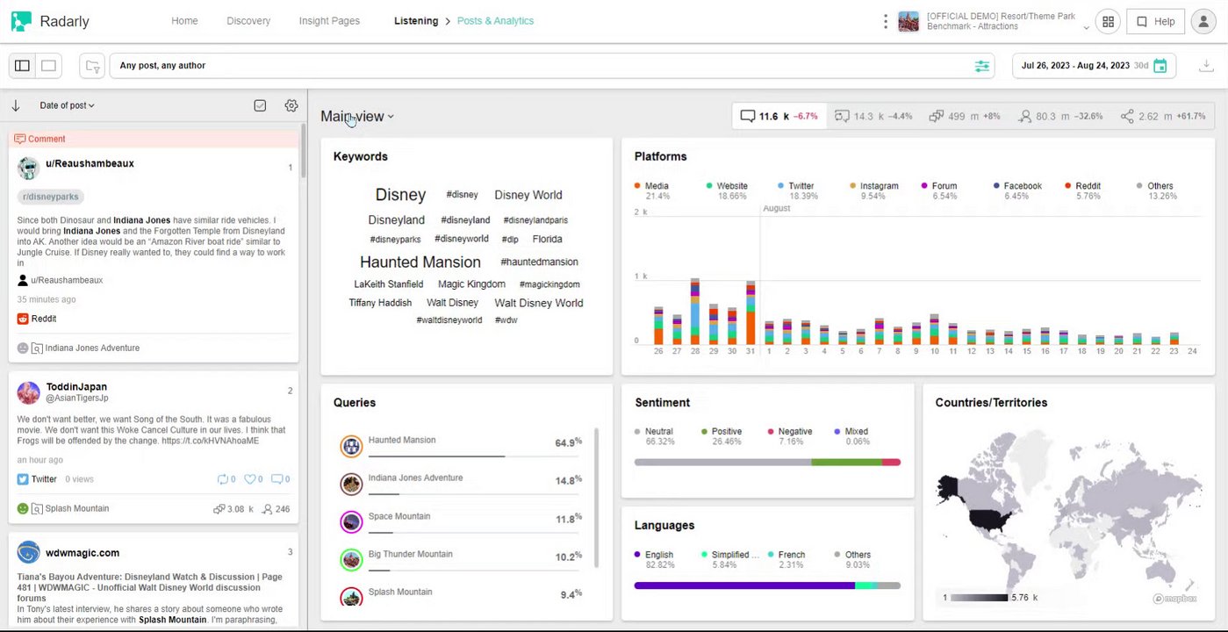This screenshot has width=1228, height=632.
Task: Open posts list settings gear
Action: (x=291, y=105)
